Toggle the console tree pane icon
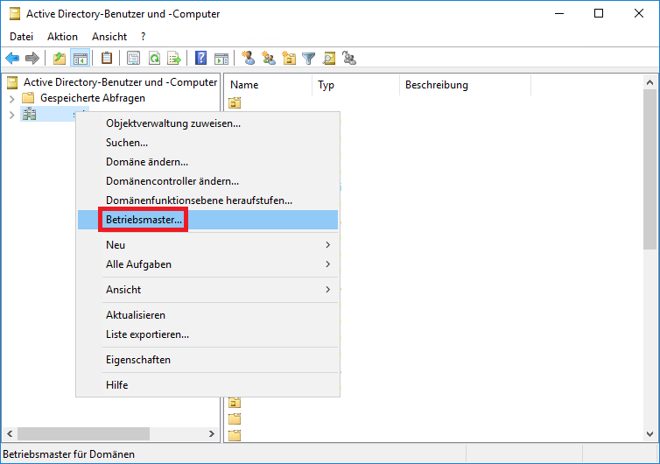 (x=80, y=59)
